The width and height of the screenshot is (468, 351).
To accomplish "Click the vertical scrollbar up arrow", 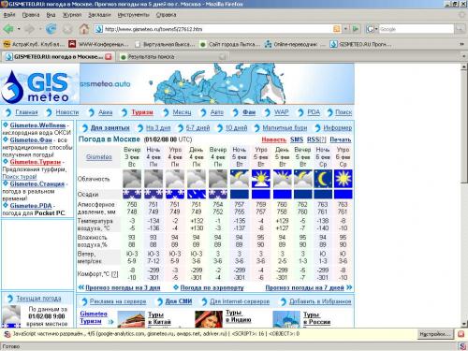I will (464, 66).
